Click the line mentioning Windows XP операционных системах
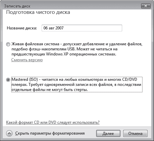Viewport: 154px width, 141px height. click(x=64, y=54)
